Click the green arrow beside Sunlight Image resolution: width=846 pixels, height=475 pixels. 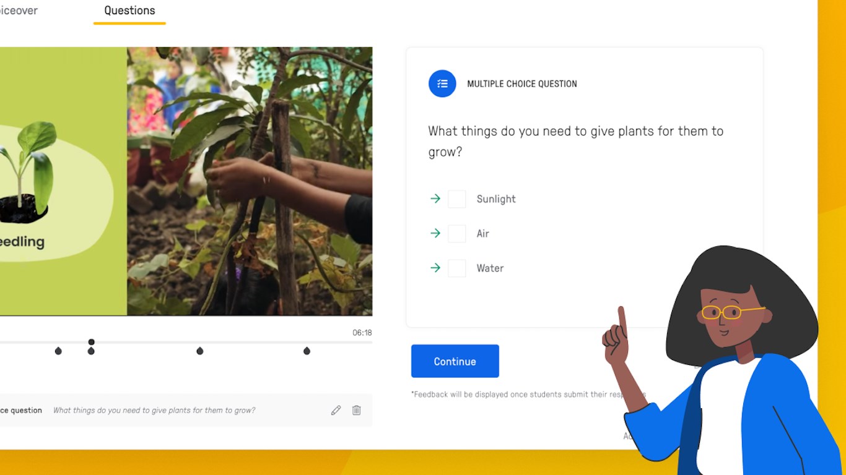[435, 199]
